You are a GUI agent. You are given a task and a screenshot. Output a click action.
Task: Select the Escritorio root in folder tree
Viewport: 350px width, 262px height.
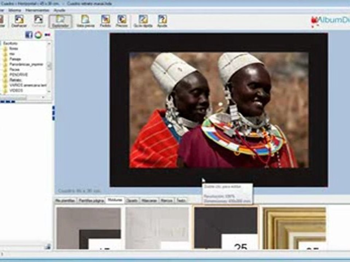(10, 43)
